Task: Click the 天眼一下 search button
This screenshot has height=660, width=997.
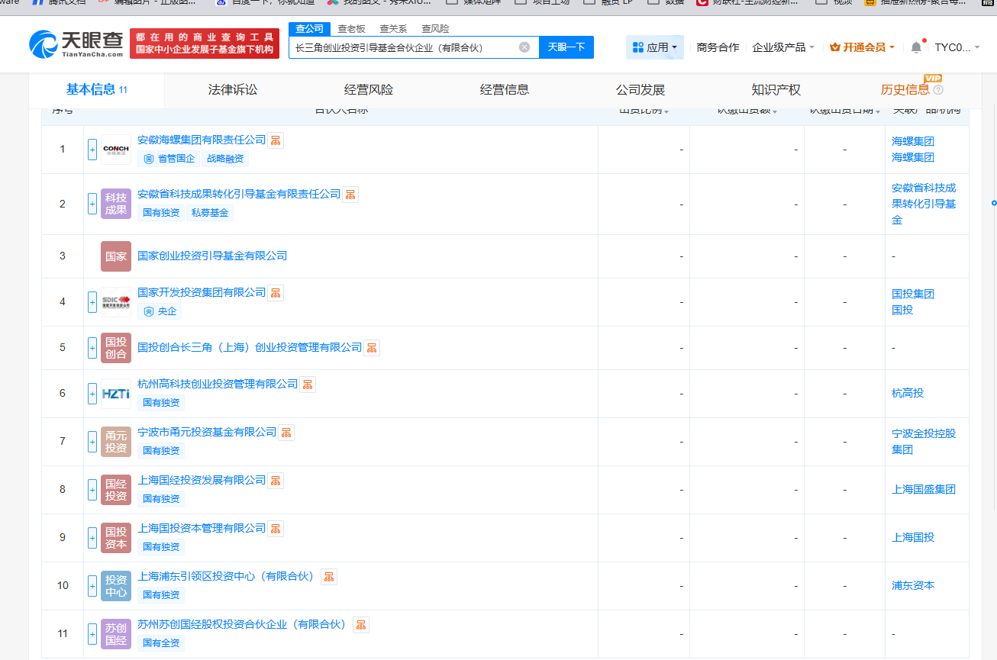Action: [566, 47]
